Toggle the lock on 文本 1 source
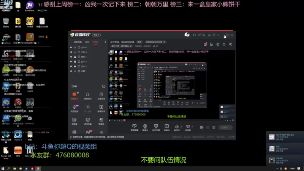 (75, 57)
